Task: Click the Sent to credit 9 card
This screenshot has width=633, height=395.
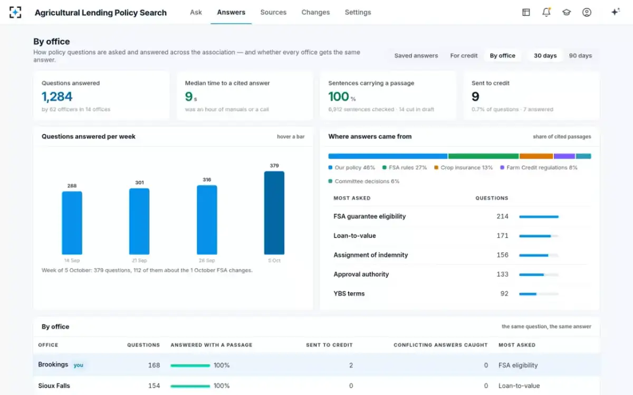Action: click(x=531, y=96)
